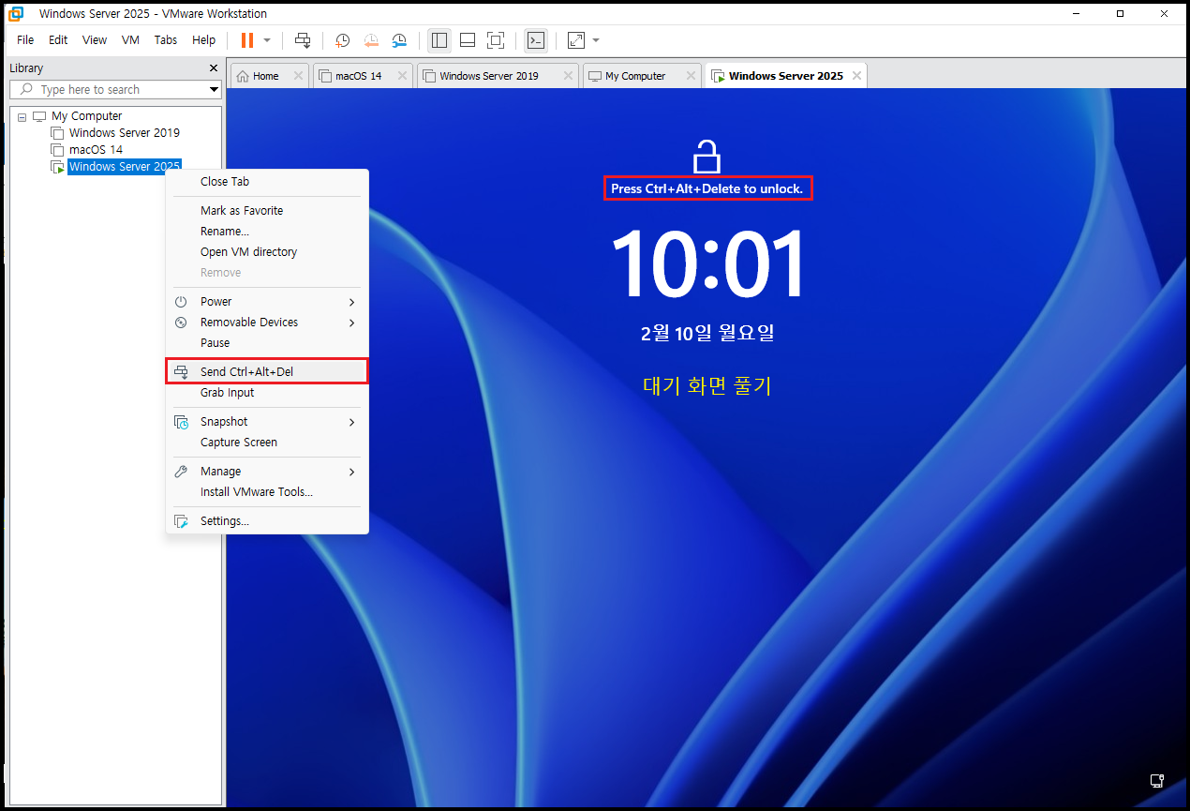
Task: Open the VM menu
Action: [x=130, y=40]
